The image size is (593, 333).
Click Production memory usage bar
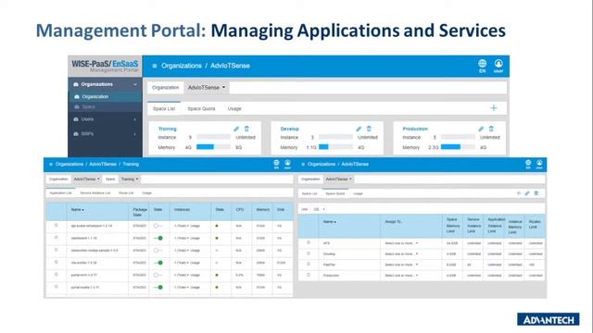[458, 147]
